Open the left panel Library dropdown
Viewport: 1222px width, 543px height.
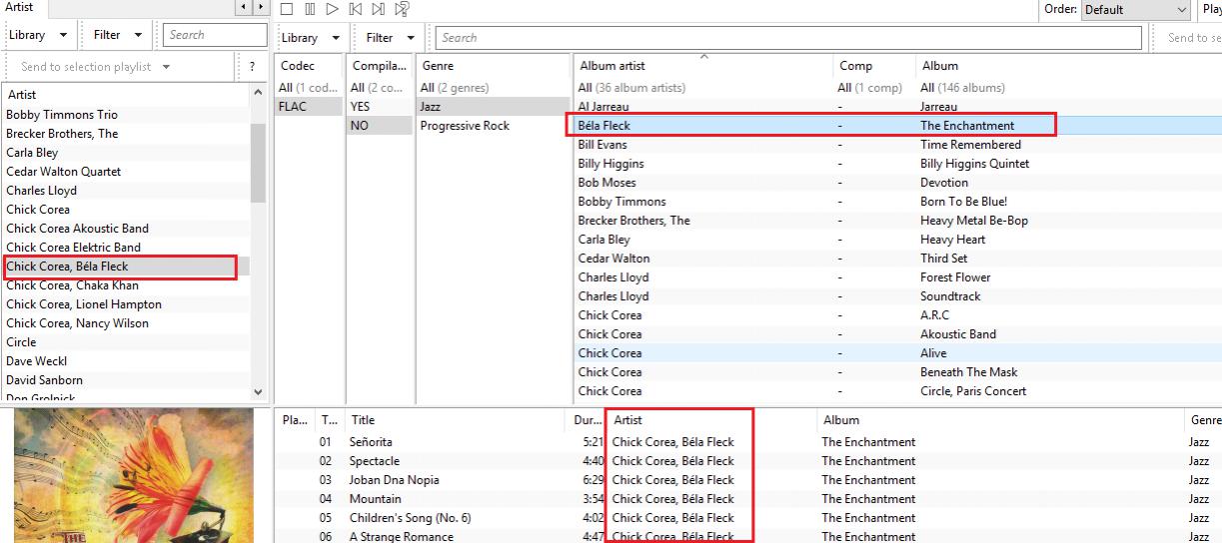(37, 35)
